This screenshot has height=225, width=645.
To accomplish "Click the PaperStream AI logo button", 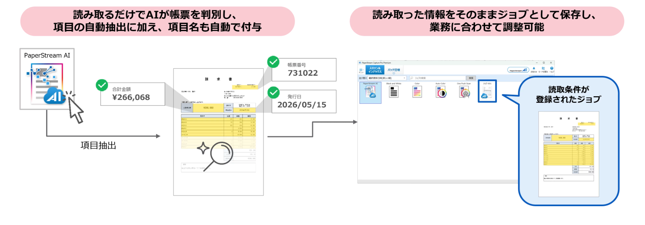I will 518,70.
